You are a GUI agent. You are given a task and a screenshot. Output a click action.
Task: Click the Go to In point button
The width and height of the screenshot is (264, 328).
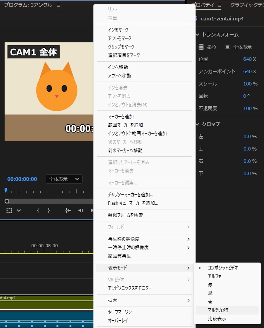click(68, 210)
